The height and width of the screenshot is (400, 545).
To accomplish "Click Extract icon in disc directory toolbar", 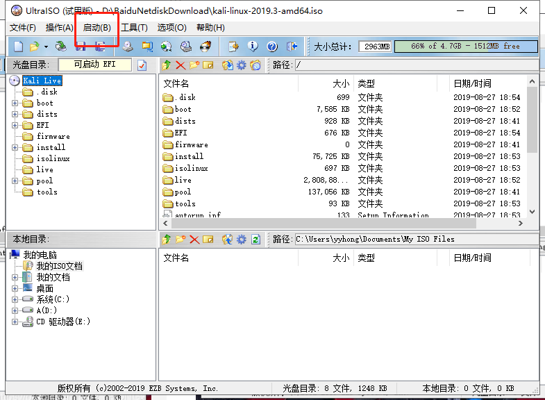I will coord(228,65).
